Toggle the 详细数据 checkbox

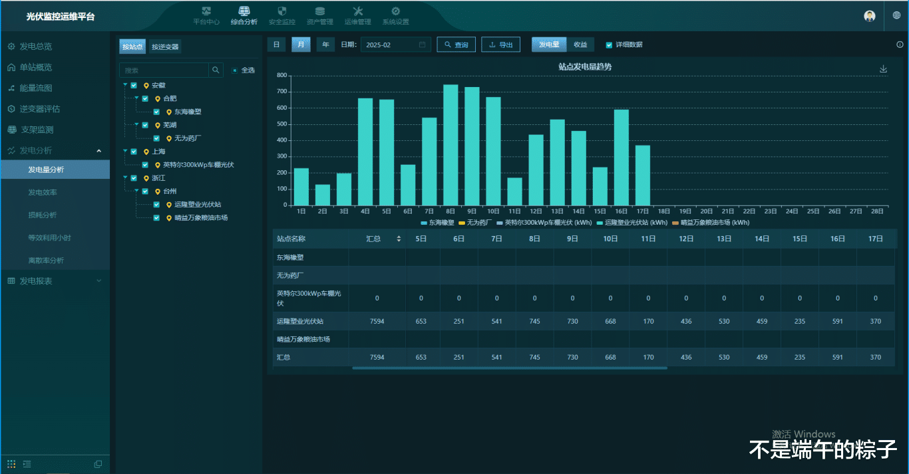pos(609,45)
